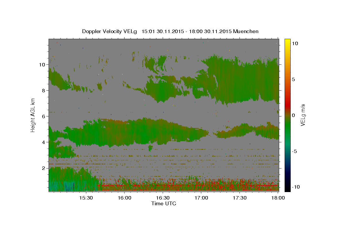Click the station name 'Muenchen' in title
345x230 pixels.
pos(246,31)
